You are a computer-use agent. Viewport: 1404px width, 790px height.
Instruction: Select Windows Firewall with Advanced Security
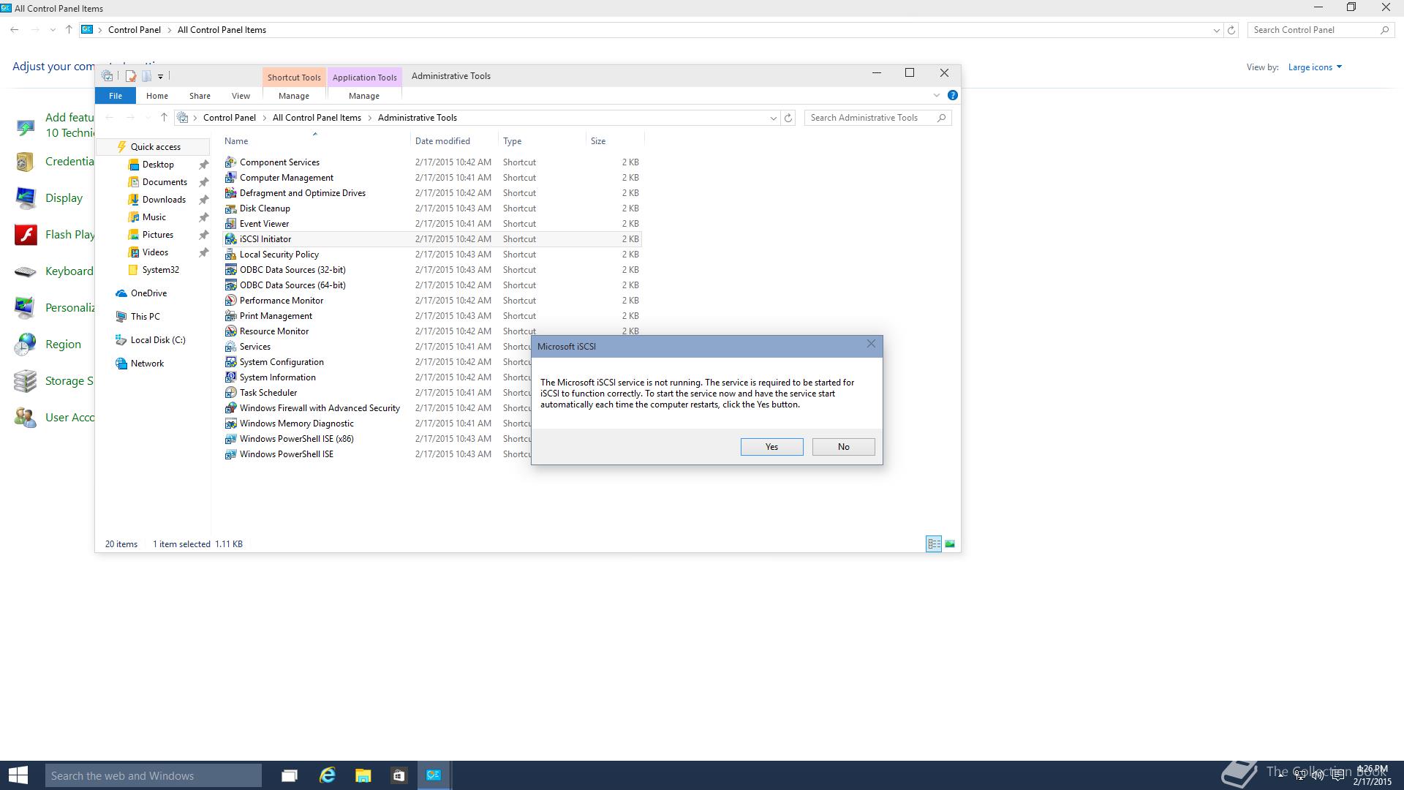pos(320,408)
